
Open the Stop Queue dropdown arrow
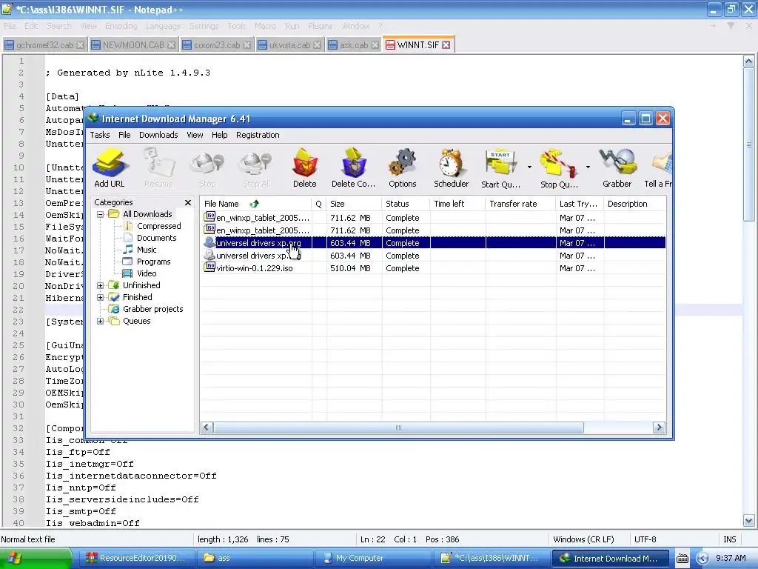pyautogui.click(x=588, y=167)
